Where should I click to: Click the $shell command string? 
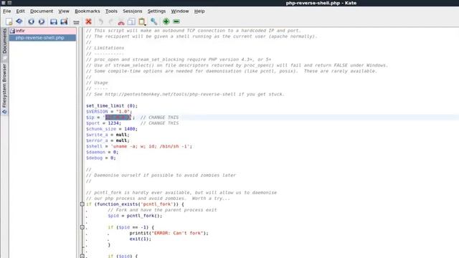[x=150, y=146]
